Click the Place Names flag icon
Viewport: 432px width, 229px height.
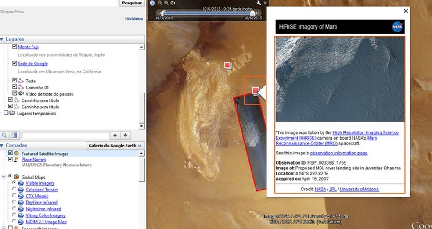click(17, 159)
